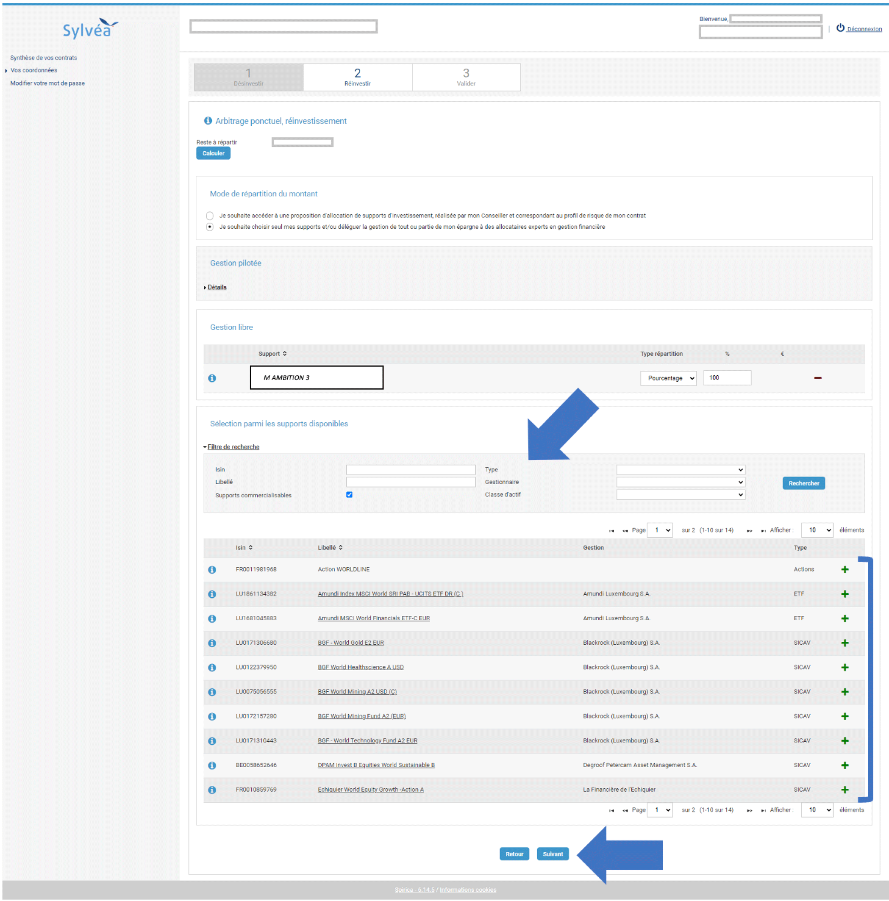The height and width of the screenshot is (901, 889).
Task: Click the Déconnexion power icon
Action: point(841,28)
